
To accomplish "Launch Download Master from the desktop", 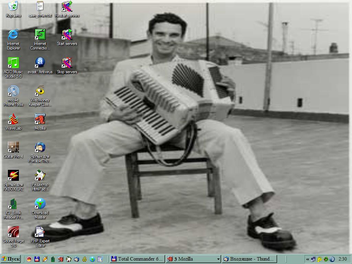I will [x=40, y=204].
